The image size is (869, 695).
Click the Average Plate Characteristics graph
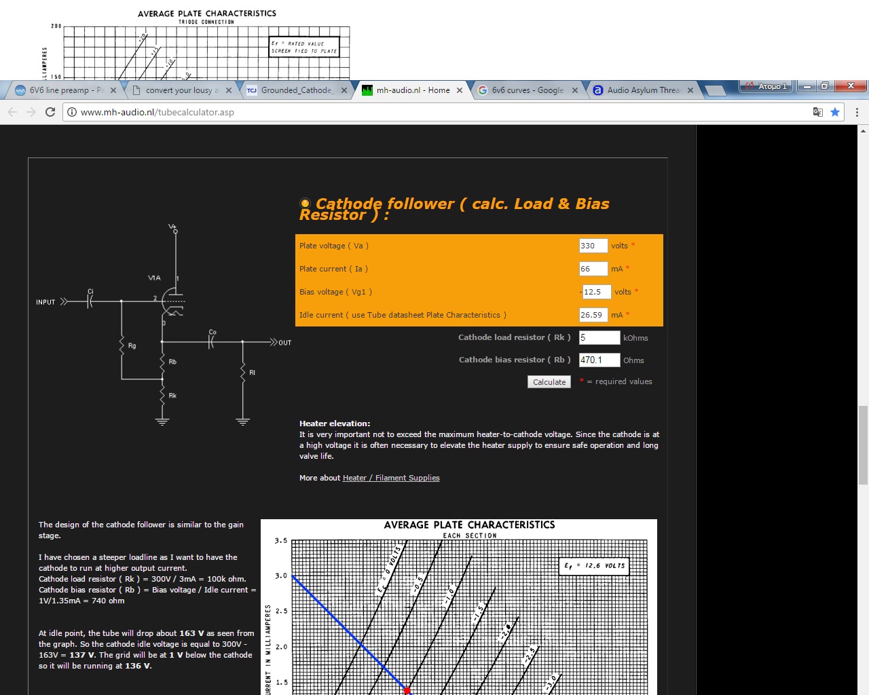pos(459,607)
